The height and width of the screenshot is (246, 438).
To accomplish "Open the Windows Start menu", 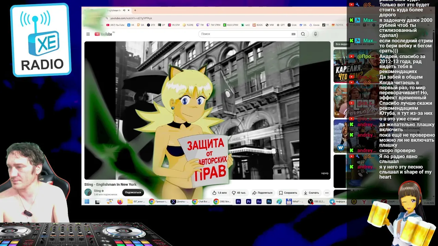I will coord(87,202).
